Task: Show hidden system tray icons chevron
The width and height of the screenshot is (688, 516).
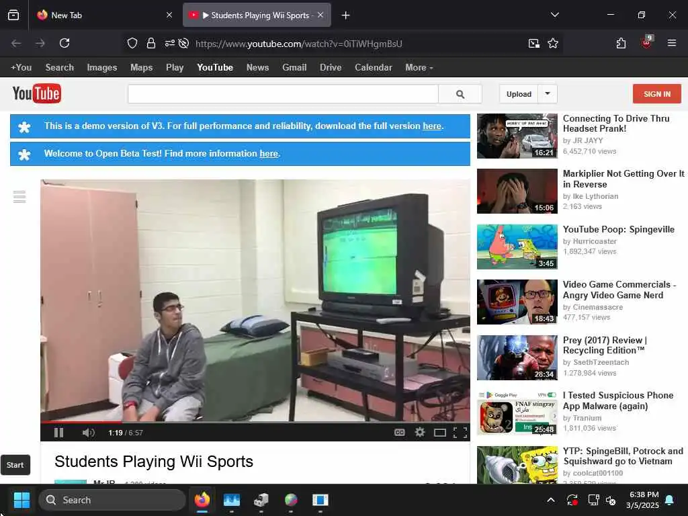Action: [551, 500]
